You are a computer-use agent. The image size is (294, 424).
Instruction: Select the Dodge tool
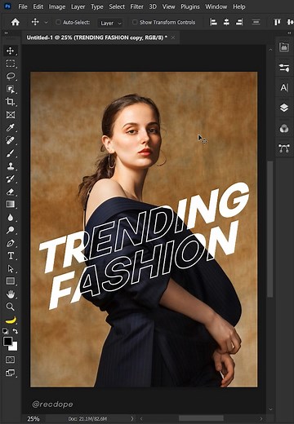tap(11, 230)
